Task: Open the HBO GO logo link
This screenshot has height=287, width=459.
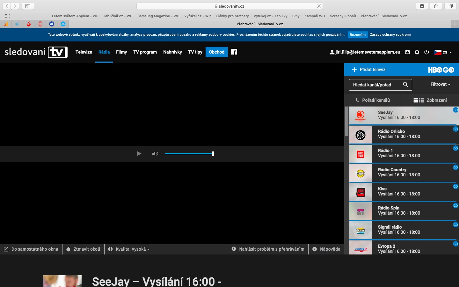Action: point(441,70)
